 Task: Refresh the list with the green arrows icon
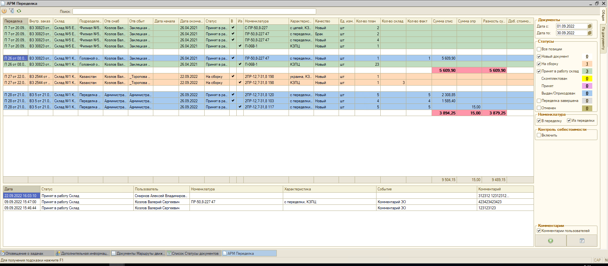tap(19, 11)
